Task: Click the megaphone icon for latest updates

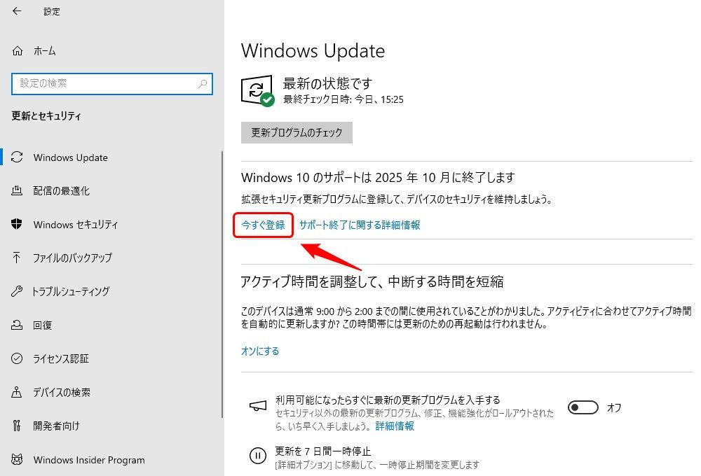Action: (x=258, y=405)
